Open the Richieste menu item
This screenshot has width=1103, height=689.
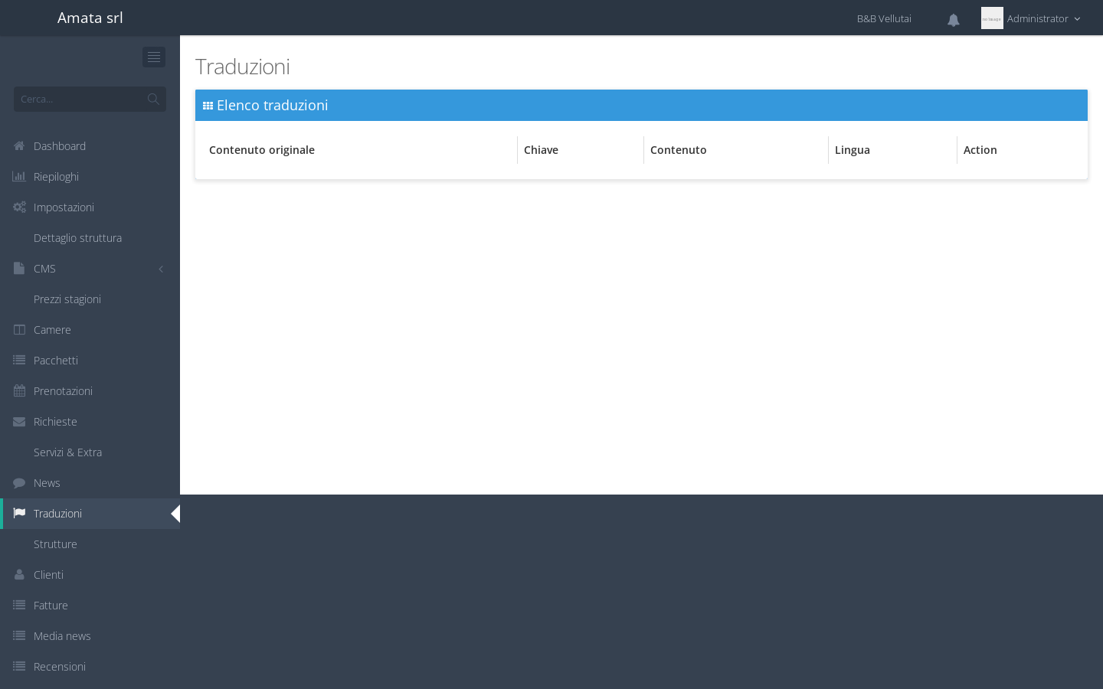click(x=90, y=422)
